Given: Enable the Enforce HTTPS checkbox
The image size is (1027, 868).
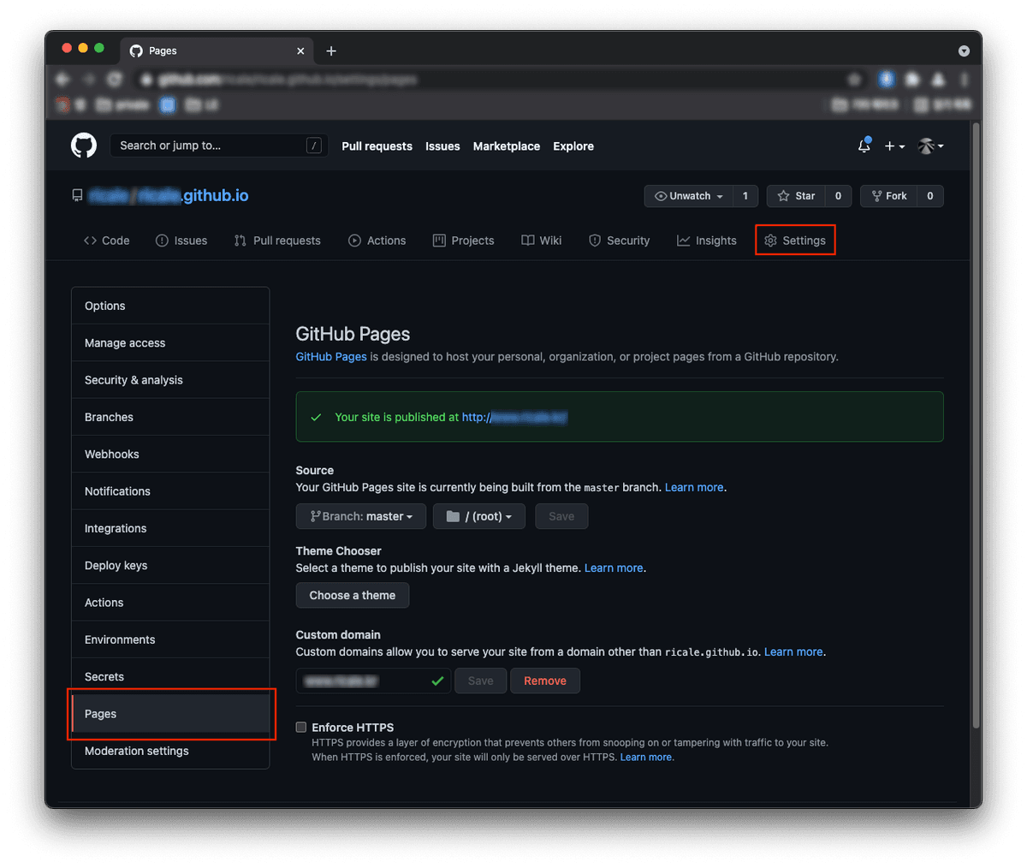Looking at the screenshot, I should click(301, 727).
